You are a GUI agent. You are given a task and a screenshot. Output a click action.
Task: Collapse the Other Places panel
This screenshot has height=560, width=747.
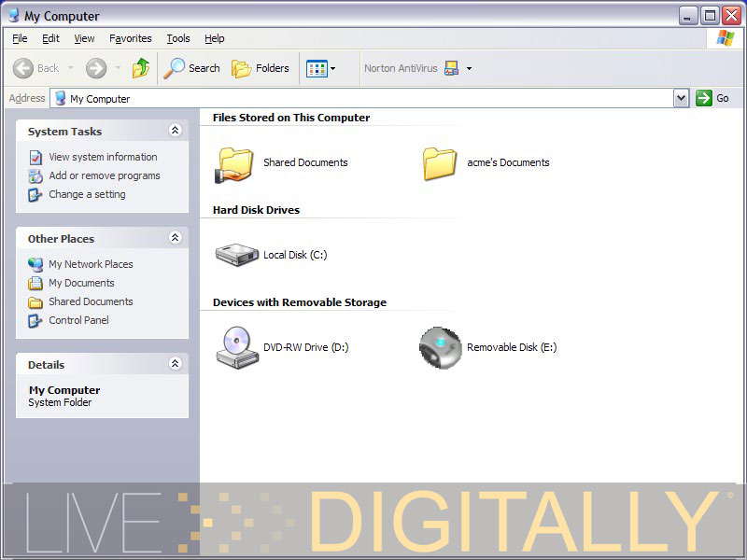coord(175,238)
